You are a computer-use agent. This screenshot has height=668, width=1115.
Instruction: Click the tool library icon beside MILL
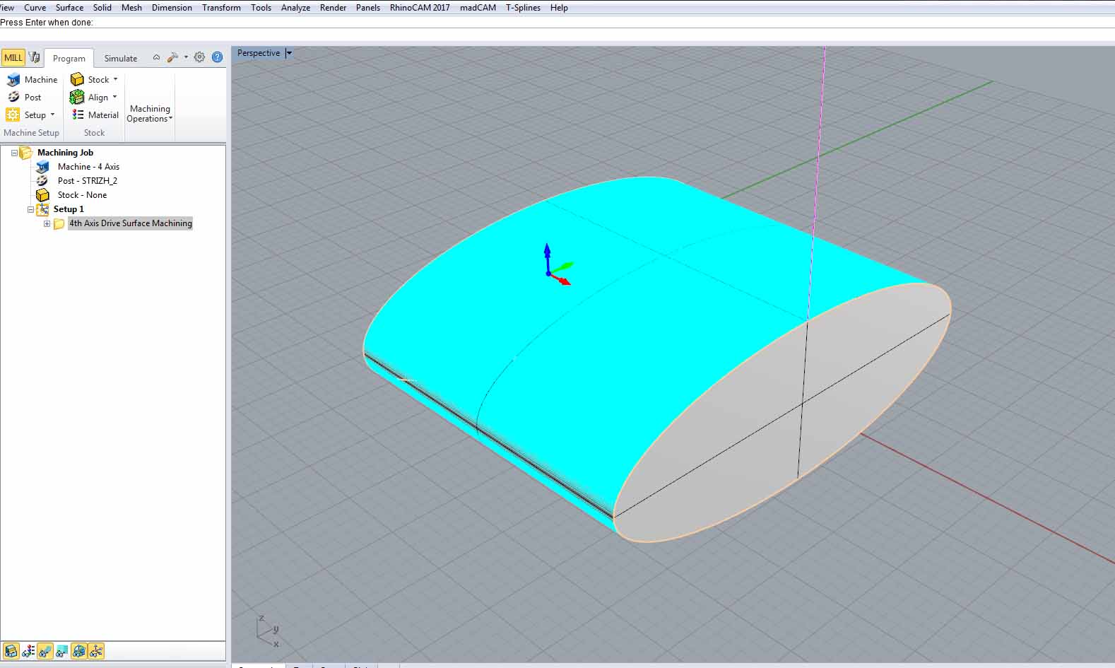click(x=34, y=58)
